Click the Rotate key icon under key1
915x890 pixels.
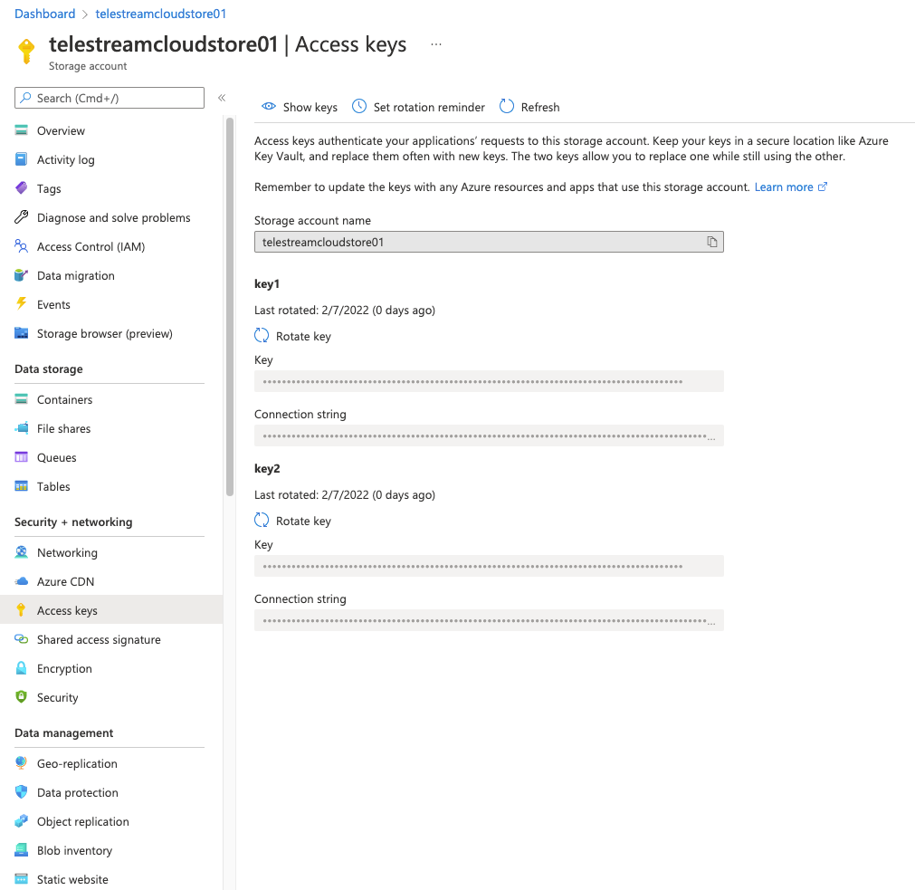click(x=262, y=336)
